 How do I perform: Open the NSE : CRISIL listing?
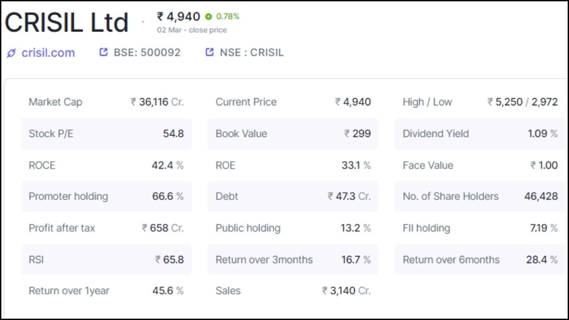[x=251, y=52]
